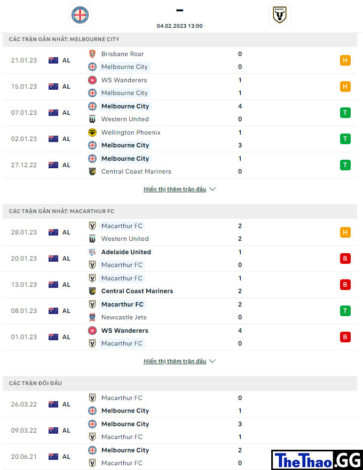The image size is (363, 470).
Task: Click the orange H badge for the Brisbane Roar match
Action: pos(345,60)
